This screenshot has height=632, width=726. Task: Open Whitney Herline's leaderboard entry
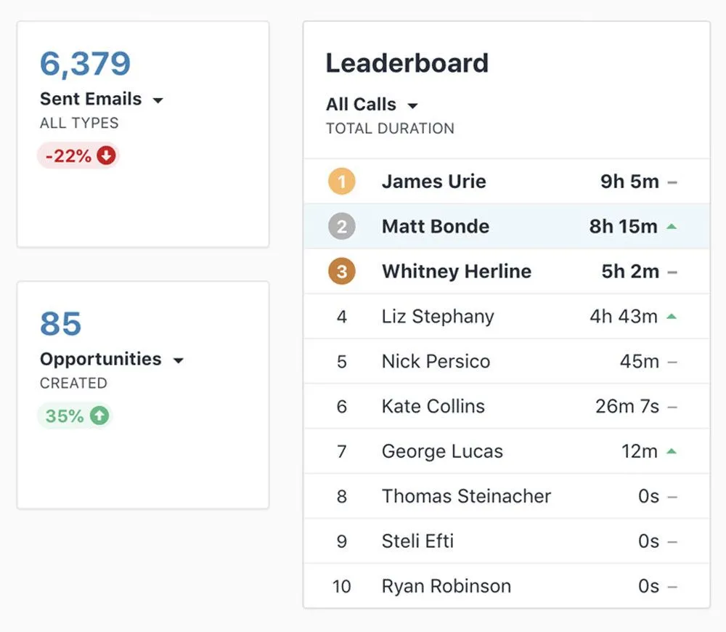tap(456, 271)
